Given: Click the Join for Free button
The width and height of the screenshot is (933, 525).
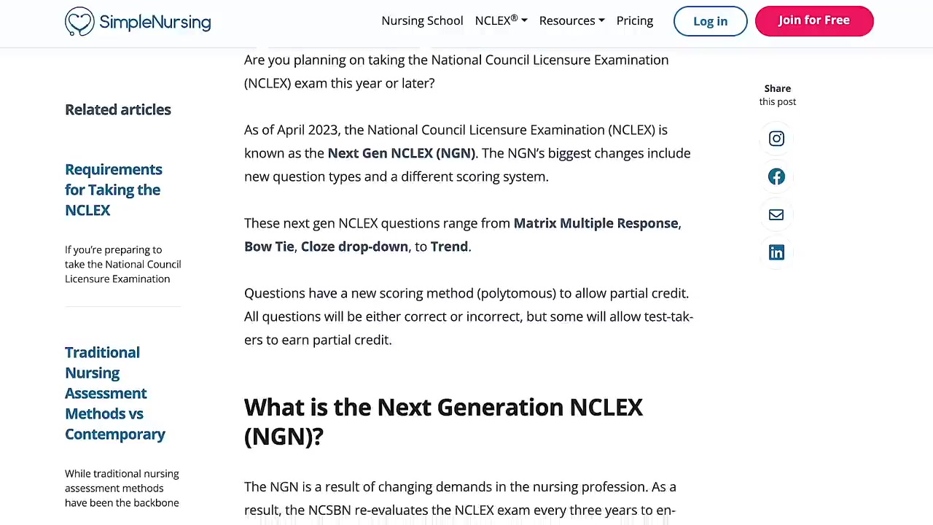Looking at the screenshot, I should point(814,21).
